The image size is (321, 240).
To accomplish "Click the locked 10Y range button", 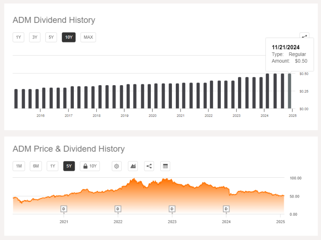I will tap(90, 166).
